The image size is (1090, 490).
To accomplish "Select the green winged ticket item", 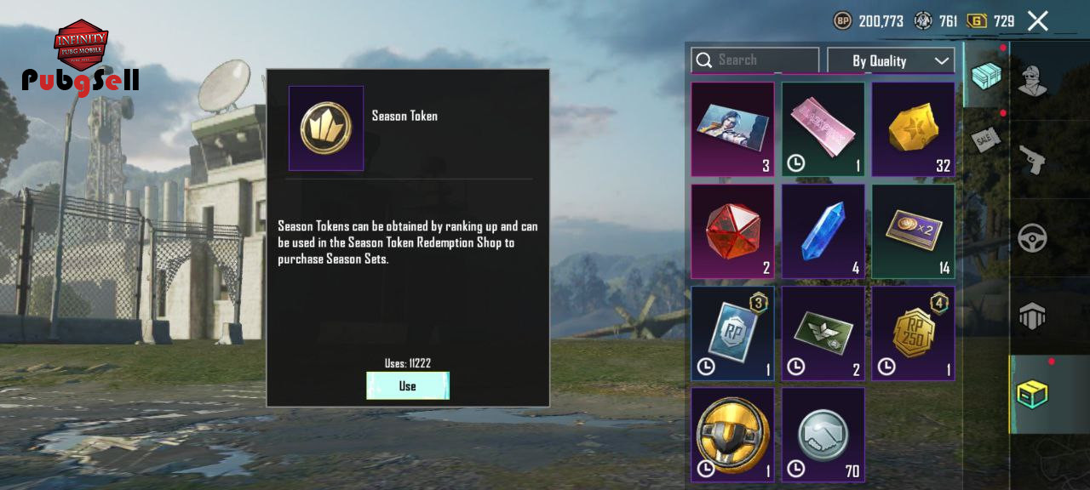I will click(823, 333).
